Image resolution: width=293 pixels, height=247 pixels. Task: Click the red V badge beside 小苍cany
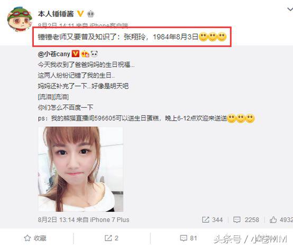(76, 54)
